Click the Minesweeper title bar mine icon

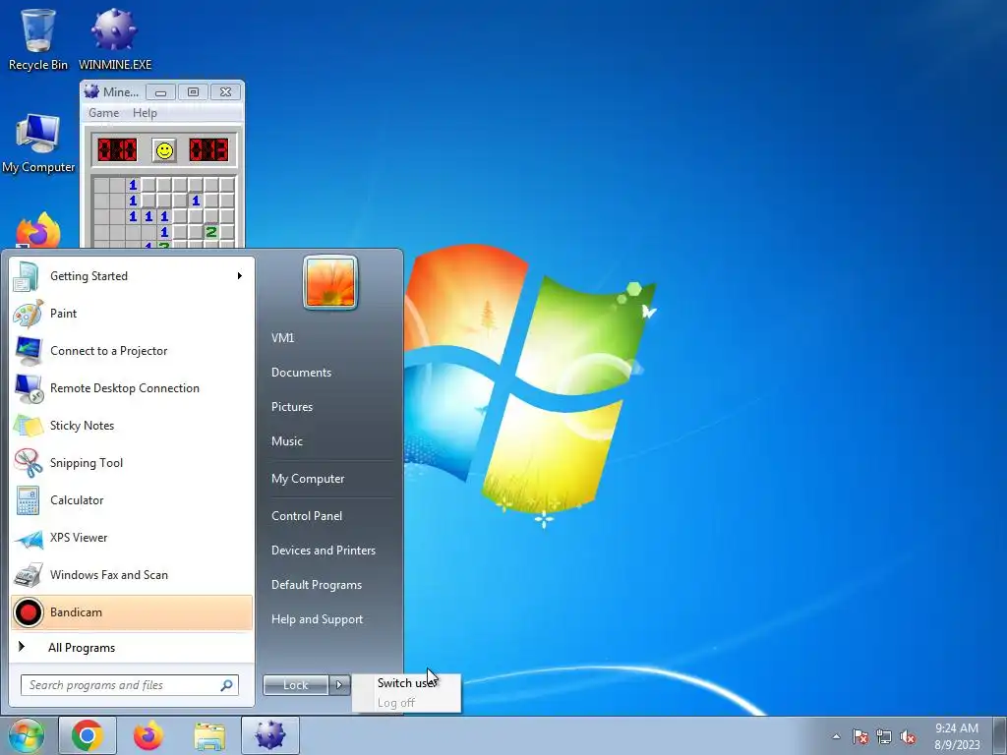click(x=91, y=91)
